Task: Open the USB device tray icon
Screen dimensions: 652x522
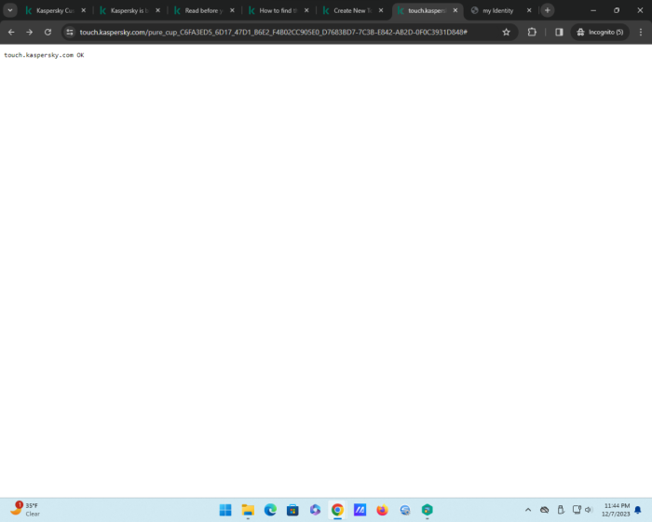Action: [x=561, y=510]
